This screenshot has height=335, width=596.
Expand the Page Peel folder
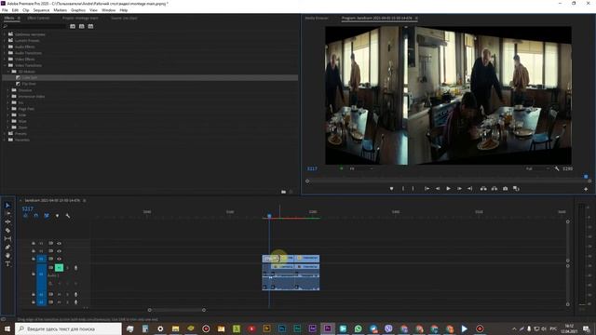coord(8,109)
